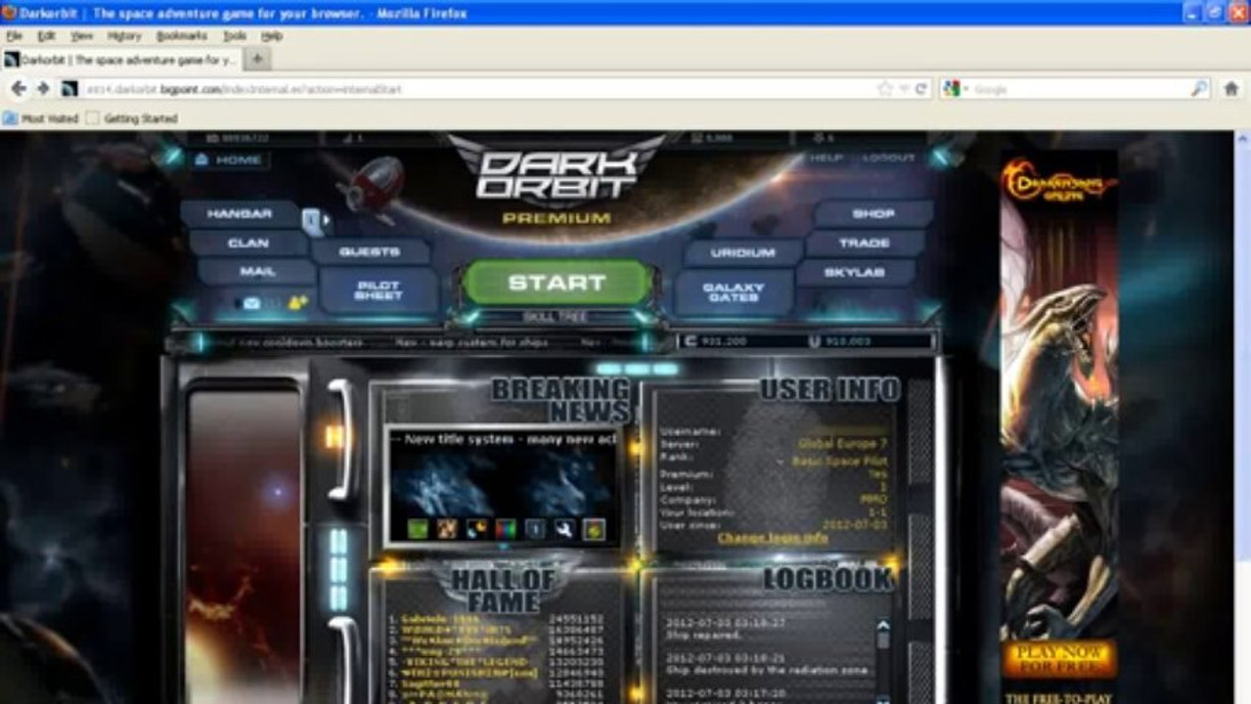Open the Firefox Help menu

pos(272,35)
